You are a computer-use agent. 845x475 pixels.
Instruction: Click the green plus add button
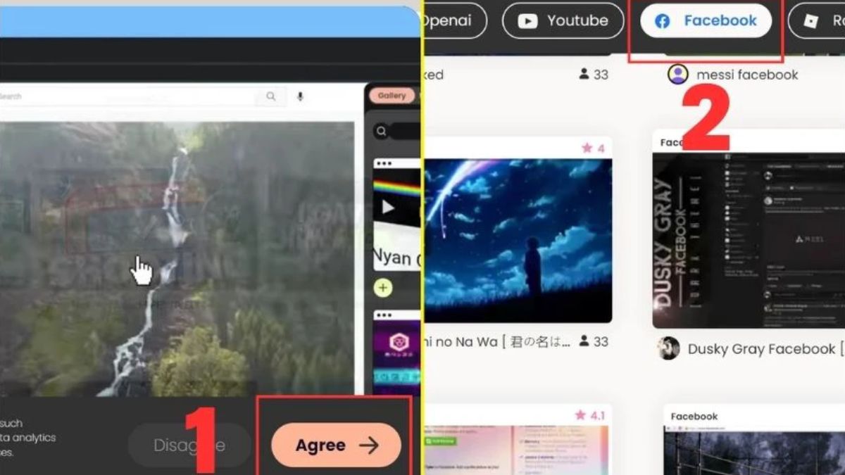[x=383, y=288]
